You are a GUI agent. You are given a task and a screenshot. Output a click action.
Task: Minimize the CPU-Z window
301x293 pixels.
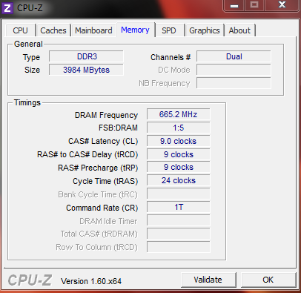[x=234, y=5]
